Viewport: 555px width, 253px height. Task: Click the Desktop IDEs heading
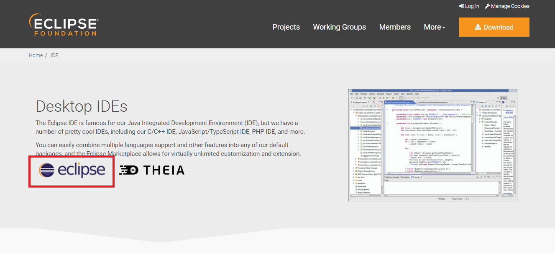82,106
